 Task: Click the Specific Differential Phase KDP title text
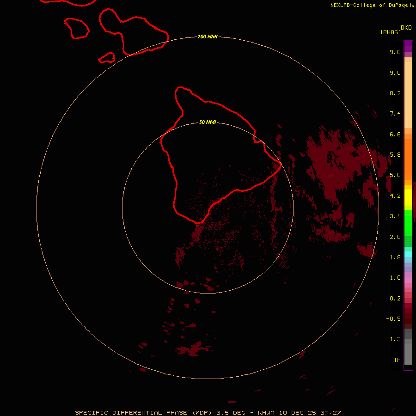tap(144, 413)
